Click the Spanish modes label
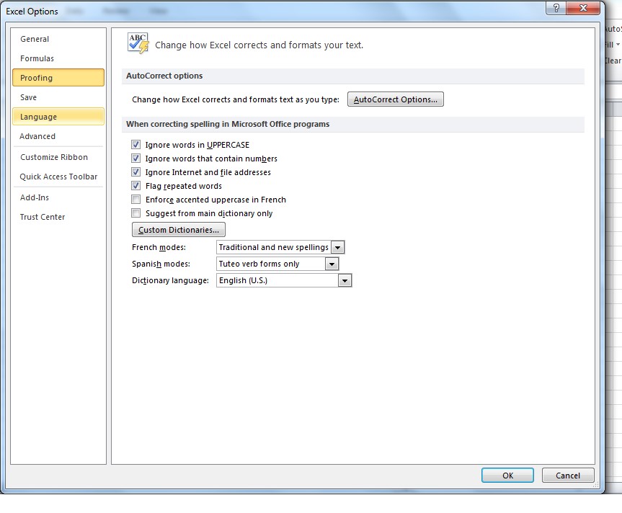Viewport: 622px width, 513px height. (161, 264)
